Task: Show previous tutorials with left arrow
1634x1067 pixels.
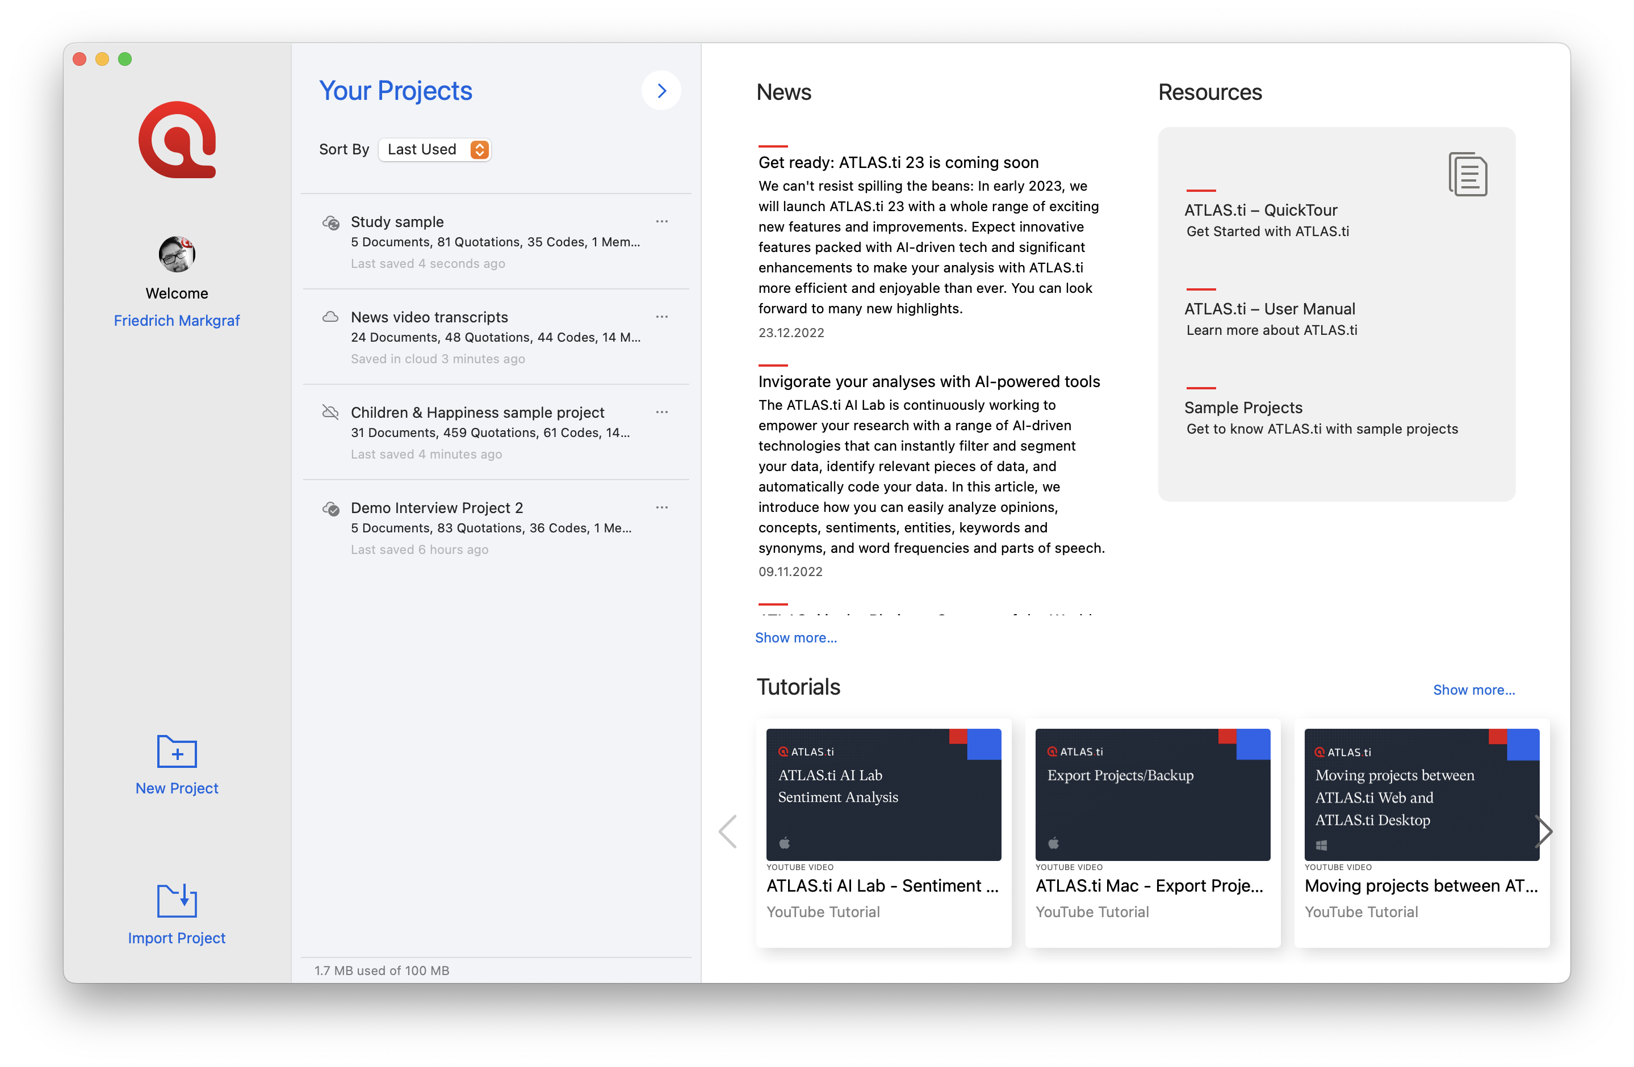Action: point(728,831)
